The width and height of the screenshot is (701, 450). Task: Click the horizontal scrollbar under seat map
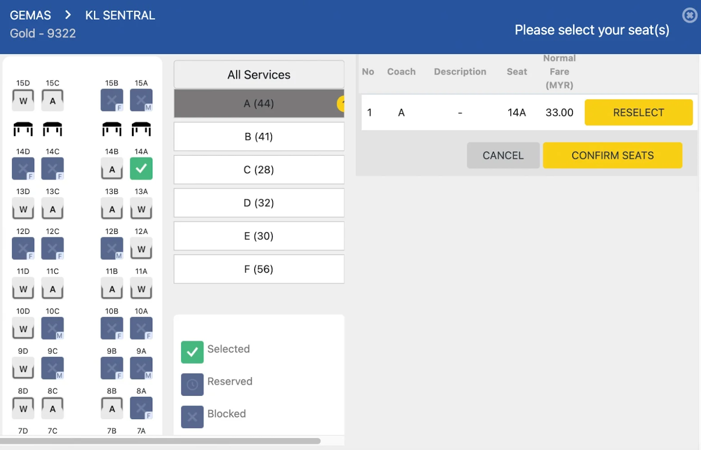pyautogui.click(x=160, y=441)
